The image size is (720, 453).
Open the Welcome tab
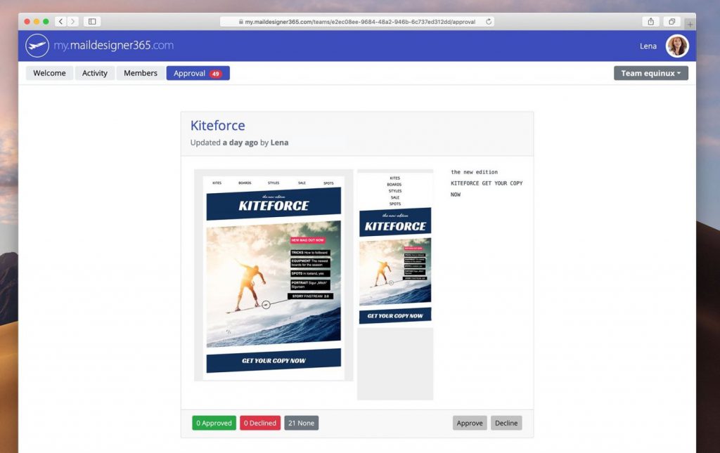50,73
